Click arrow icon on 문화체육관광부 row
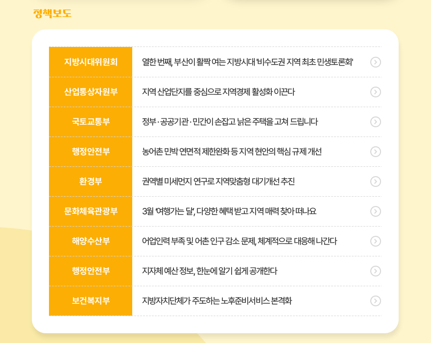This screenshot has height=343, width=431. coord(376,211)
